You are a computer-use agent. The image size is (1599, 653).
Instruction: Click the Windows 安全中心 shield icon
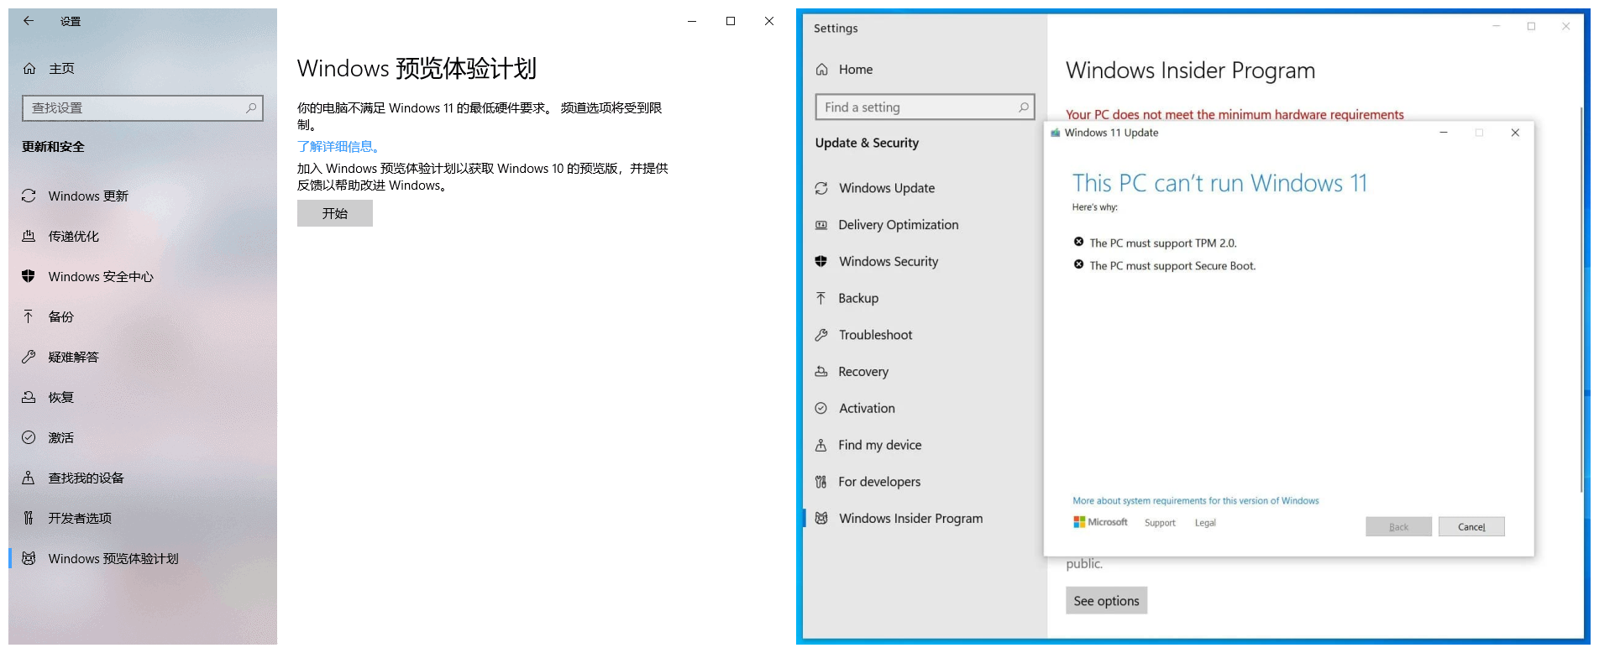pos(29,276)
